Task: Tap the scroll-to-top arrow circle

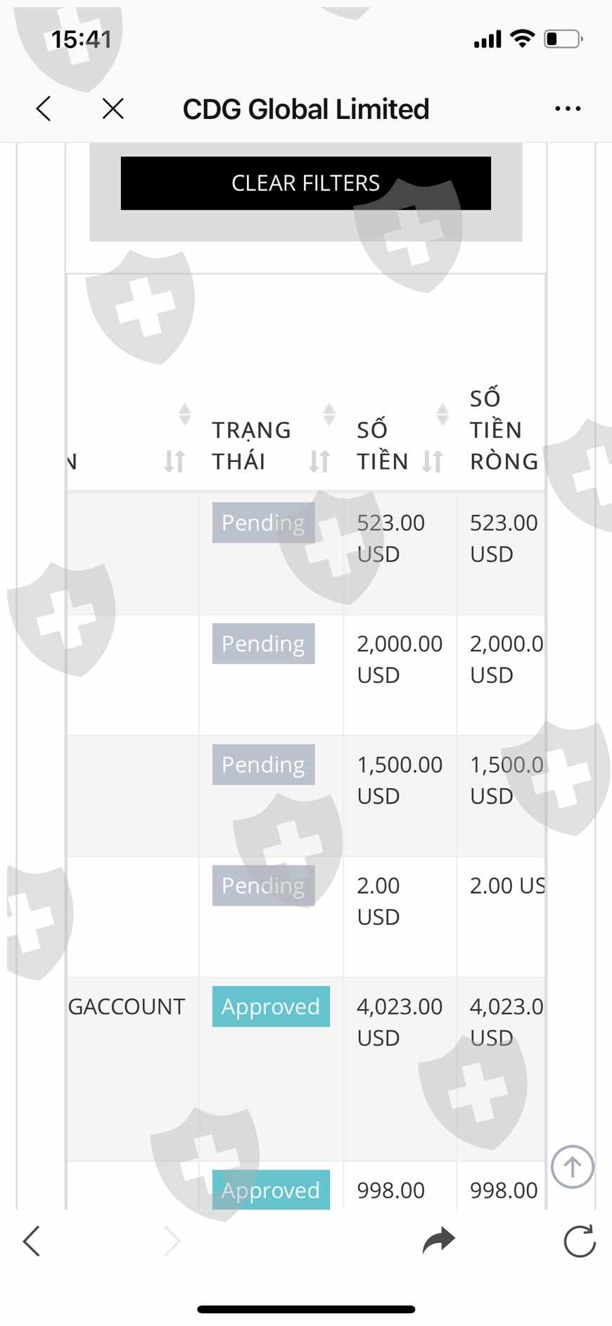Action: pos(572,1167)
